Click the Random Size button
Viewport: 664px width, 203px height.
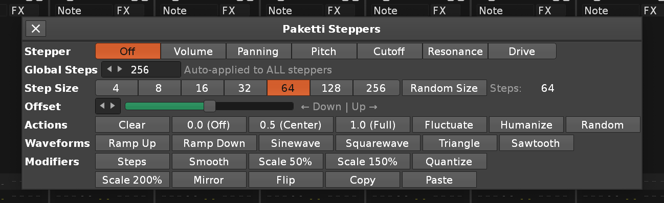[x=444, y=88]
